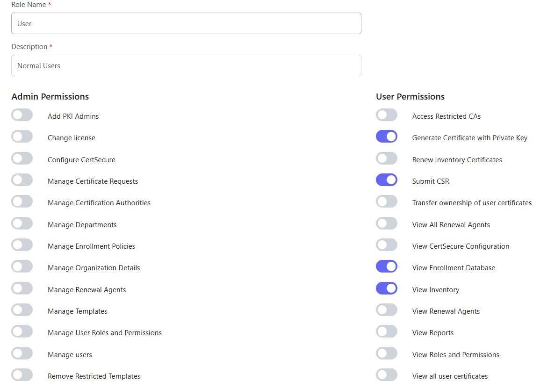This screenshot has width=540, height=388.
Task: Turn on Renew Inventory Certificates
Action: pos(387,158)
